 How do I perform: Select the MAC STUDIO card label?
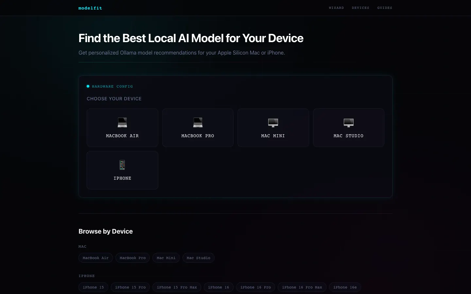tap(349, 136)
